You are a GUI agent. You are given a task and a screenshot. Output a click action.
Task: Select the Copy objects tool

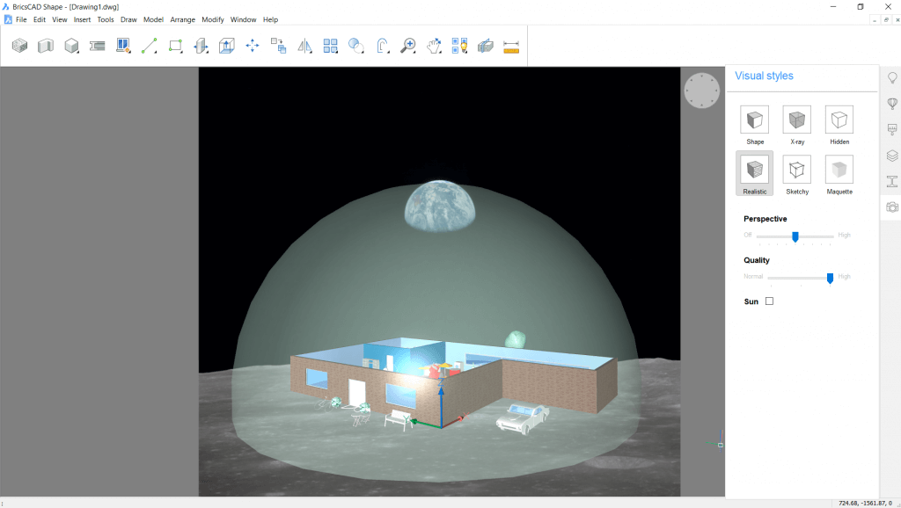[x=279, y=46]
